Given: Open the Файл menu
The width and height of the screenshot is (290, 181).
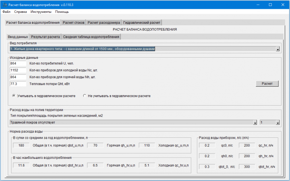Looking at the screenshot, I should (6, 12).
